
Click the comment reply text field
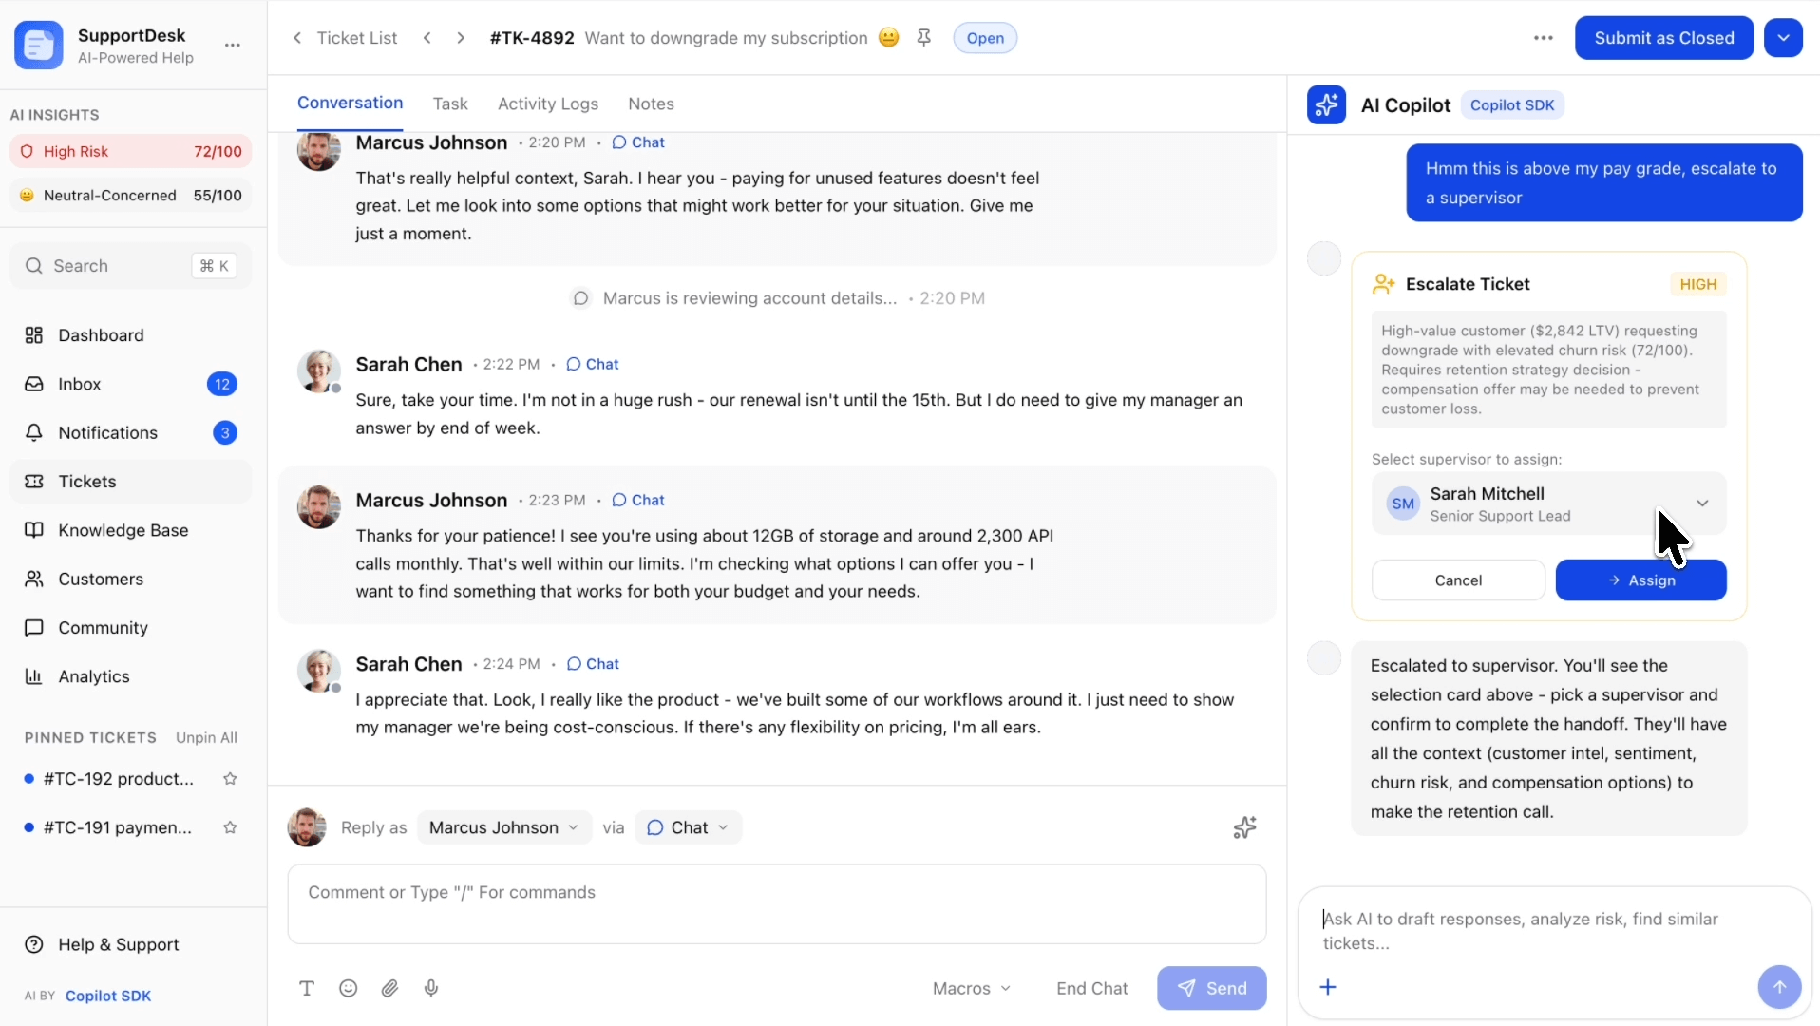tap(776, 903)
